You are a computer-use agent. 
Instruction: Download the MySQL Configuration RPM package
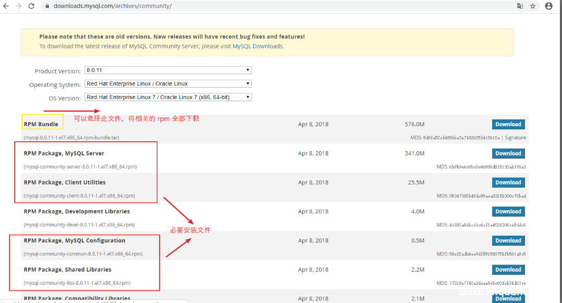[508, 240]
